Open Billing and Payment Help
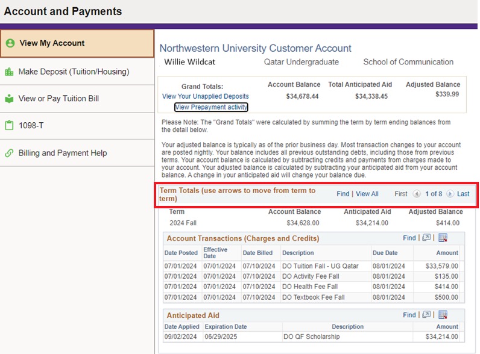The image size is (480, 354). [x=77, y=153]
